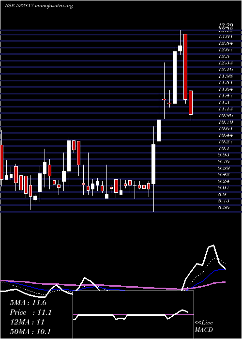242x339 pixels.
Task: Click the 12.84 price axis label
Action: pyautogui.click(x=226, y=44)
